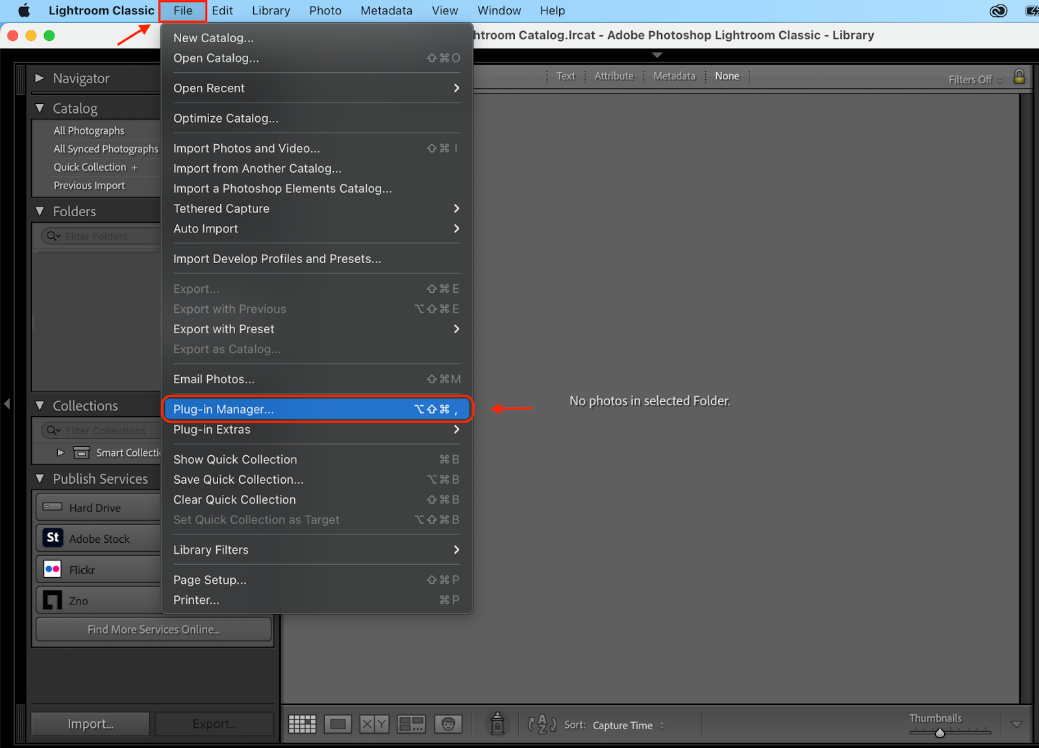Image resolution: width=1039 pixels, height=748 pixels.
Task: Open the Library menu
Action: point(271,10)
